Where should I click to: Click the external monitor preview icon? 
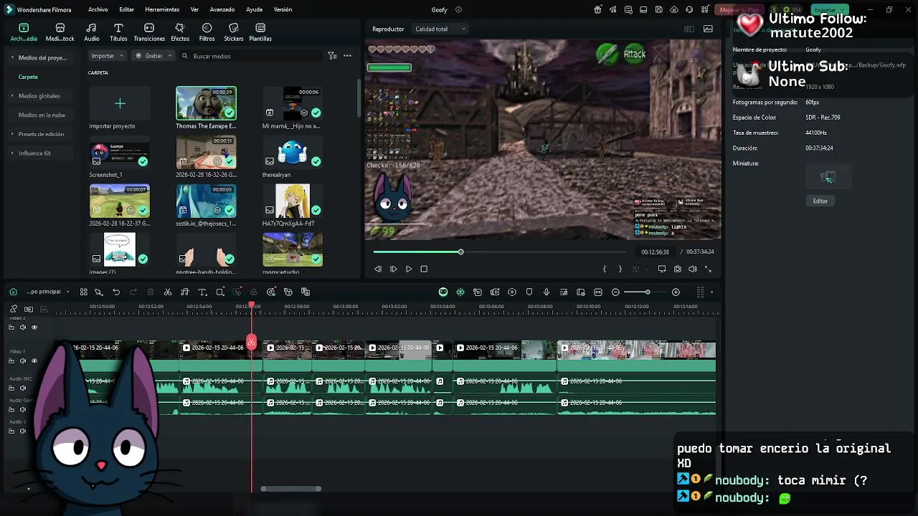(662, 269)
